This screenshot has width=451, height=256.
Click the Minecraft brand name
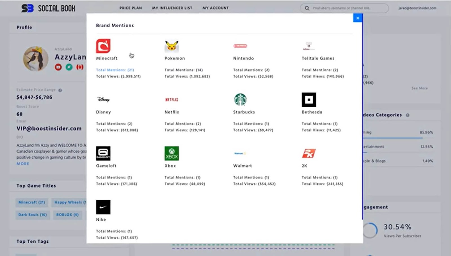click(107, 58)
